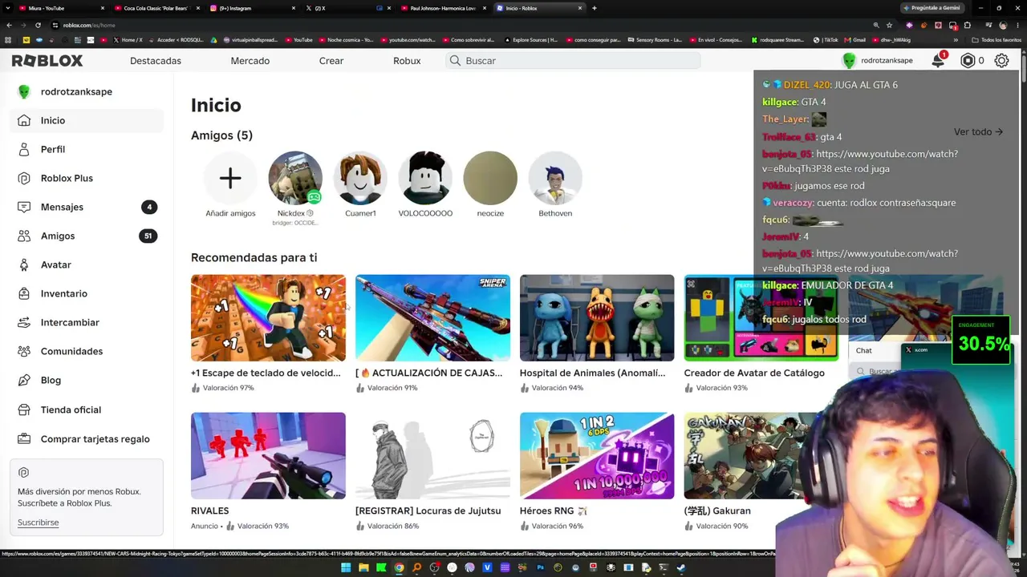Click the Buscar search field
Image resolution: width=1027 pixels, height=577 pixels.
click(574, 61)
